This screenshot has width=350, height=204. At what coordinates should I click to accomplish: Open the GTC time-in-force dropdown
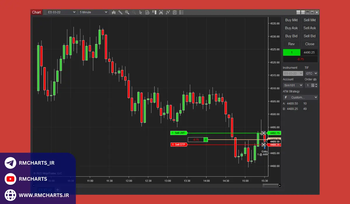(311, 73)
